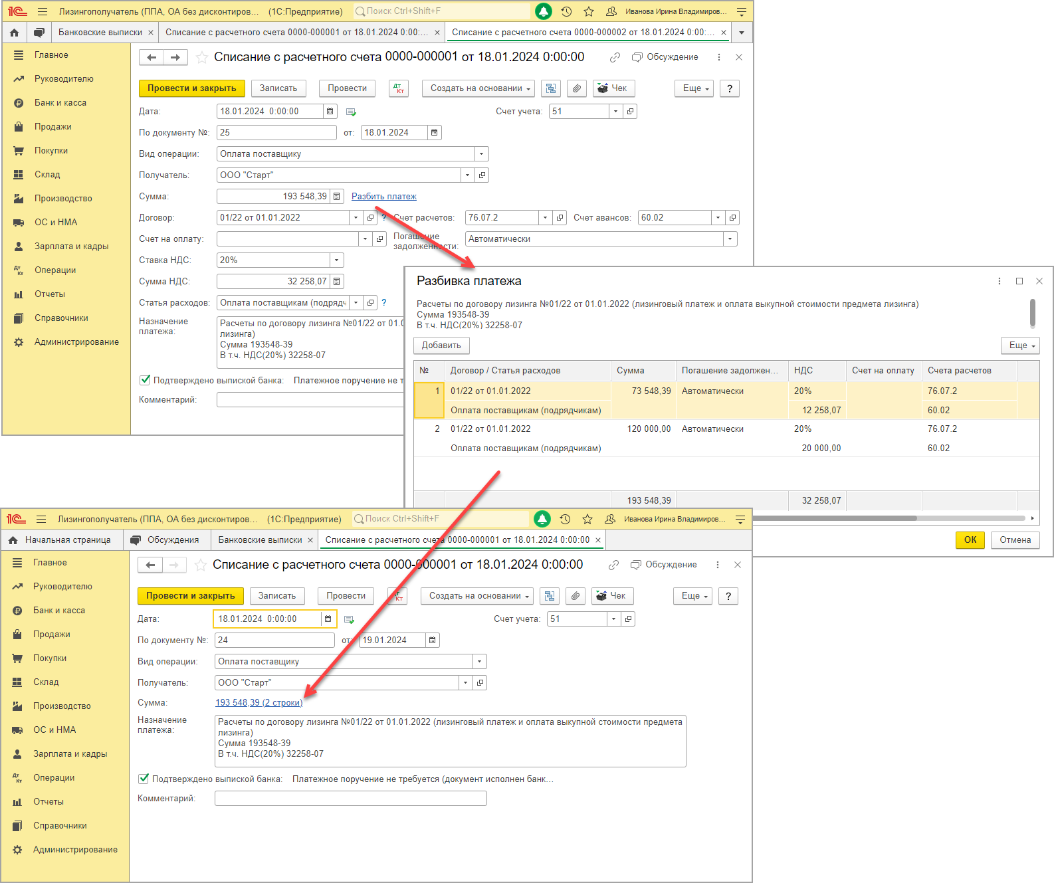Open Отчеты section in bottom sidebar
Image resolution: width=1054 pixels, height=883 pixels.
click(x=49, y=802)
